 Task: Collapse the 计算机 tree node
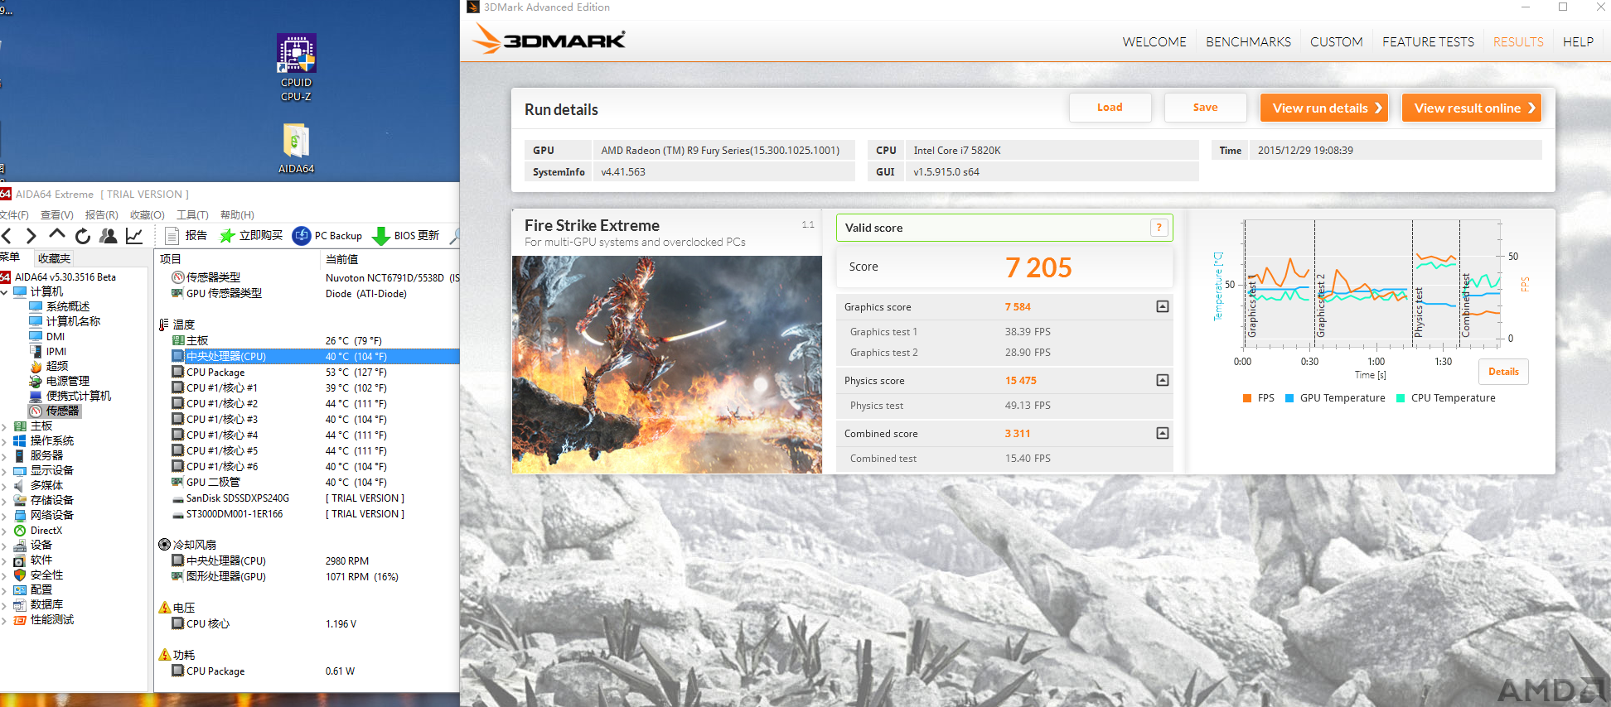4,292
